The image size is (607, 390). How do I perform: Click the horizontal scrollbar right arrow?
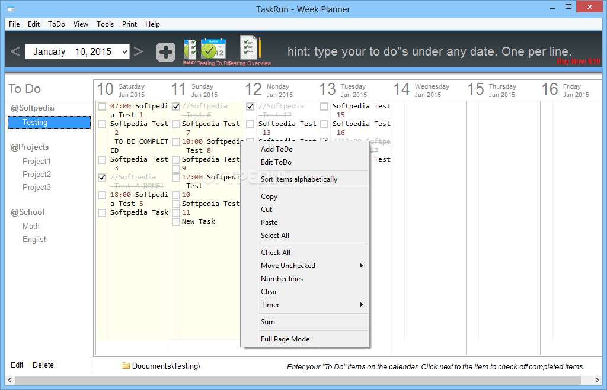coord(598,381)
